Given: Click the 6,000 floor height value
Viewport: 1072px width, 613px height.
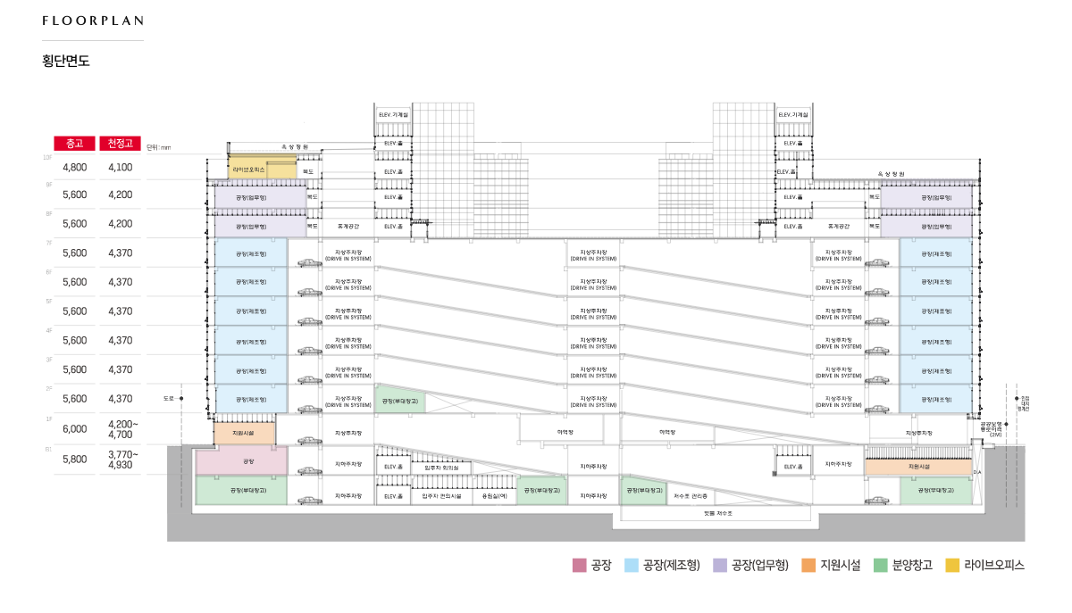Looking at the screenshot, I should [75, 428].
